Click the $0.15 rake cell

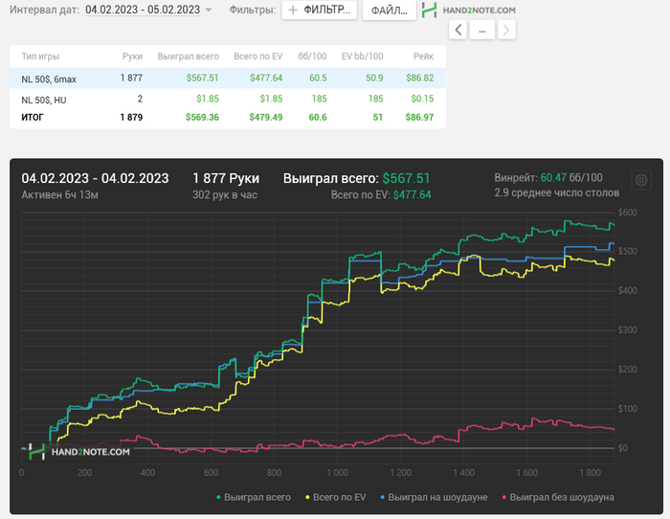423,99
